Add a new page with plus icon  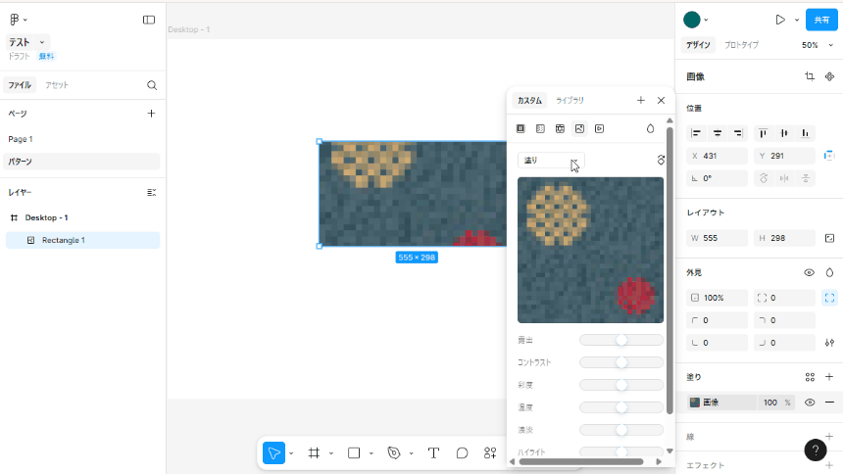point(151,114)
